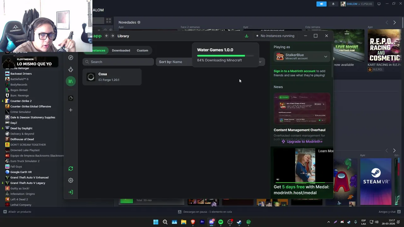The width and height of the screenshot is (404, 227).
Task: Click the Steam announcements megaphone icon
Action: (321, 4)
